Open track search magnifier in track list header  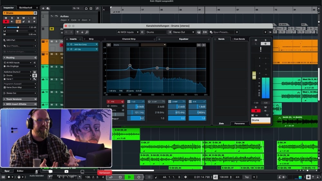[97, 8]
